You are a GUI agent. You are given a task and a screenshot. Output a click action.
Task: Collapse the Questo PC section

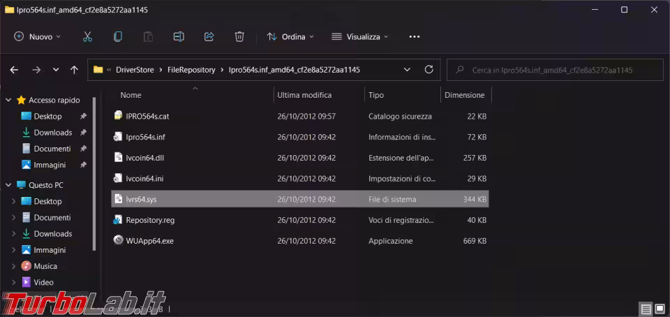point(8,185)
